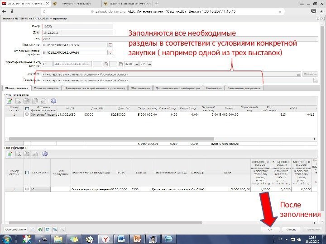The width and height of the screenshot is (326, 244).
Task: Open the Согласование dropdown at the bottom left
Action: pyautogui.click(x=15, y=229)
